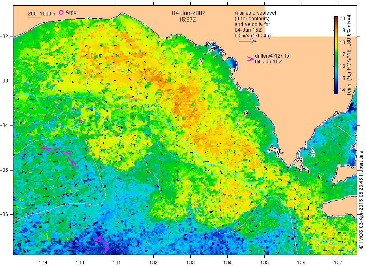Click the IMOS copyright timestamp text
The width and height of the screenshot is (366, 268).
click(x=361, y=199)
